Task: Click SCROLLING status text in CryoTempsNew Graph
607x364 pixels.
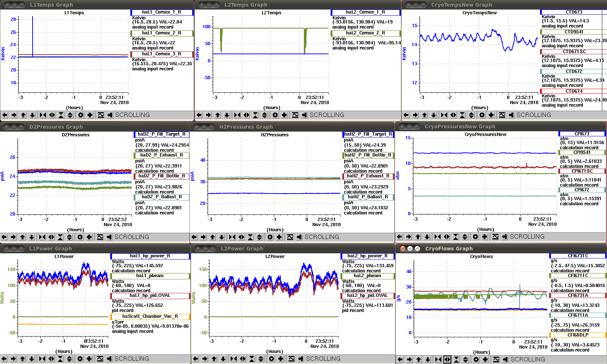Action: [x=533, y=115]
